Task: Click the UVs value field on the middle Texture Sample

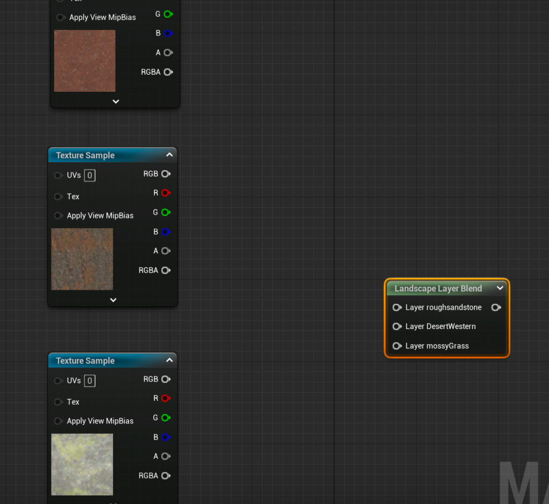Action: 90,176
